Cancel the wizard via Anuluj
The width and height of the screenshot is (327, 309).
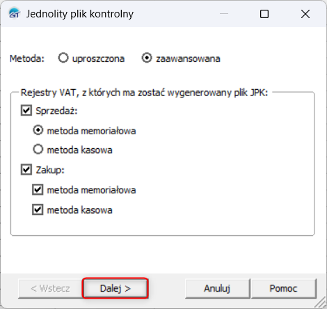point(217,288)
